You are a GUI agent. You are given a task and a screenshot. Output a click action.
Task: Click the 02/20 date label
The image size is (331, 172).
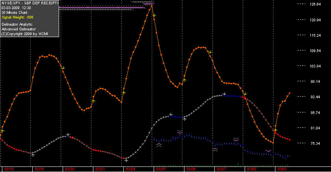click(70, 169)
